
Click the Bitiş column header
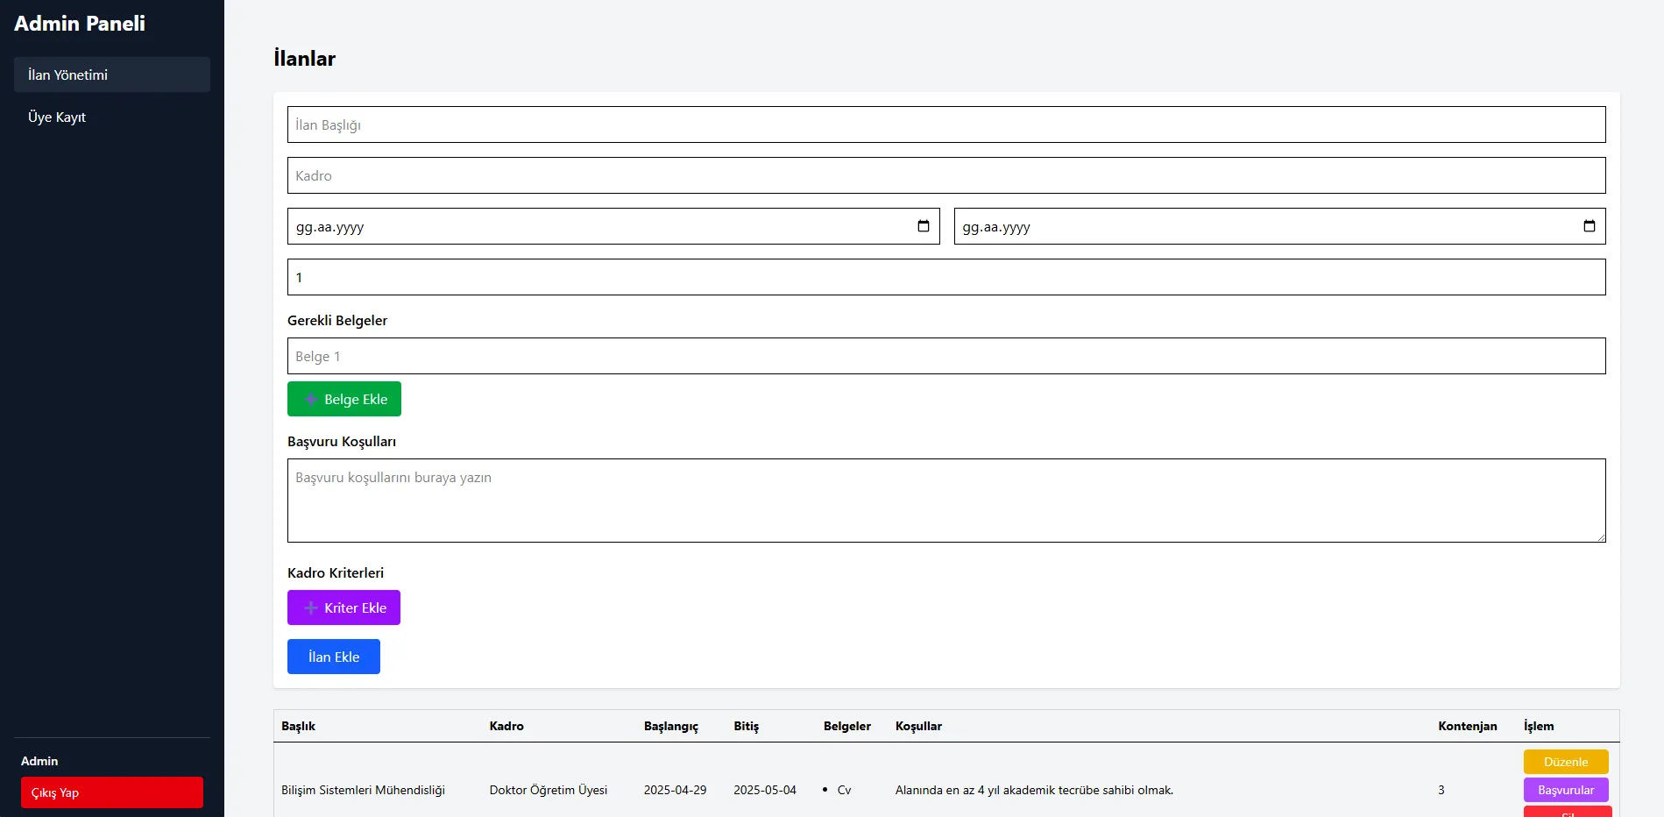pos(747,727)
